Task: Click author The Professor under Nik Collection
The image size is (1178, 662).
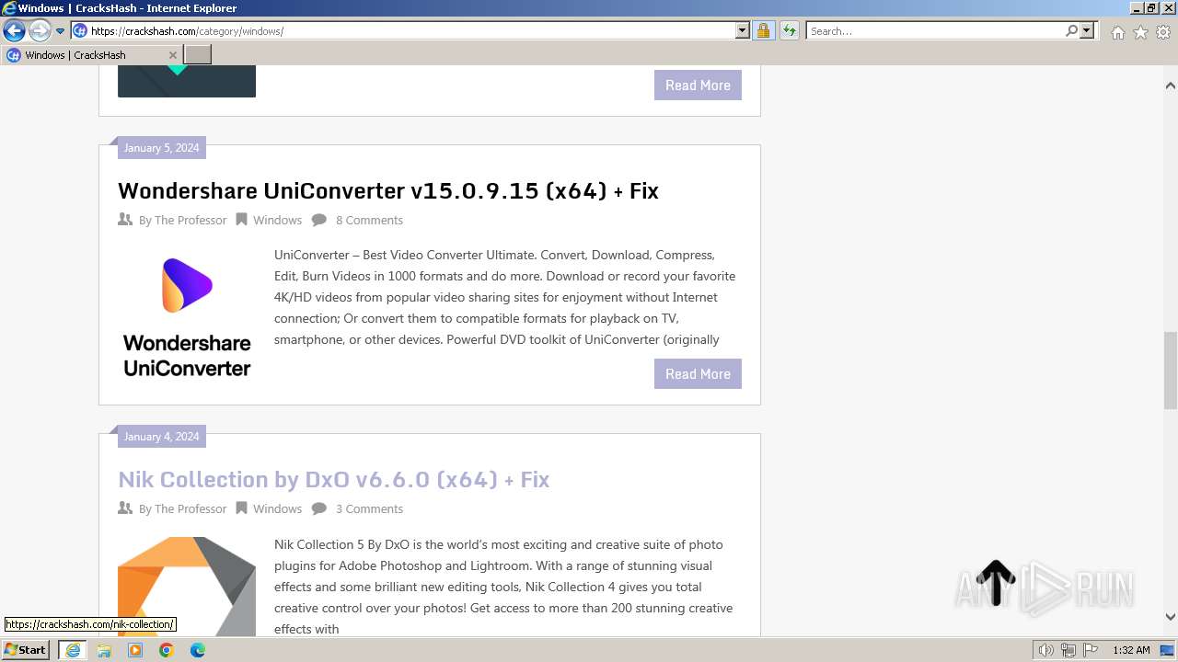Action: pos(191,508)
